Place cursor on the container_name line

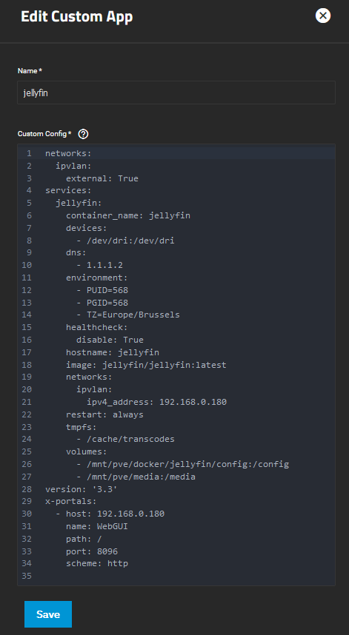point(128,215)
